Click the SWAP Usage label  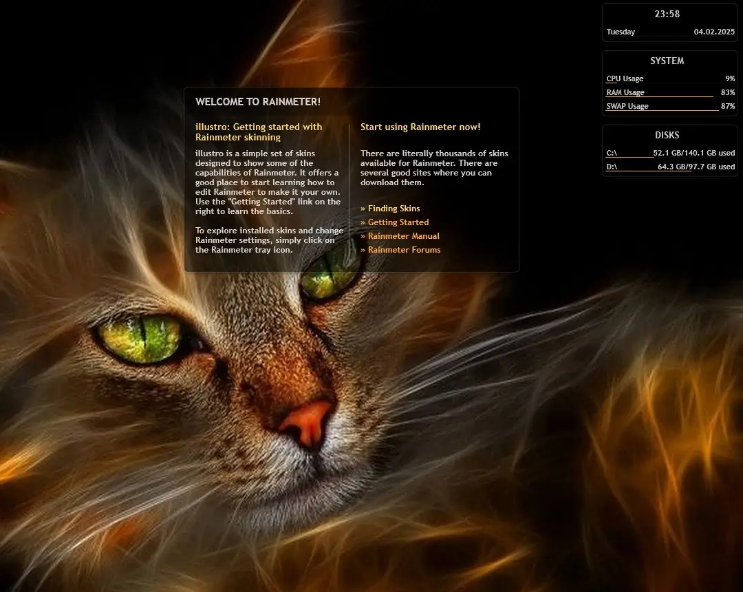point(627,106)
